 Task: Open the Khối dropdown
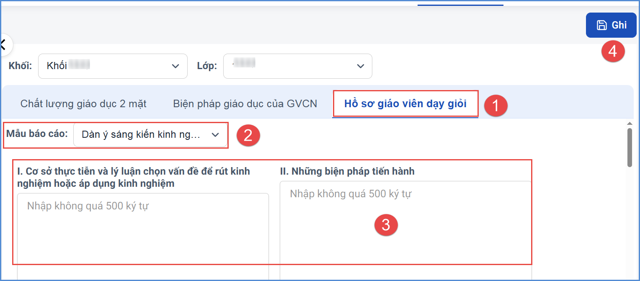pos(113,66)
